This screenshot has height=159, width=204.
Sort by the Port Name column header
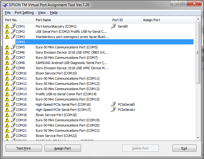click(x=72, y=20)
